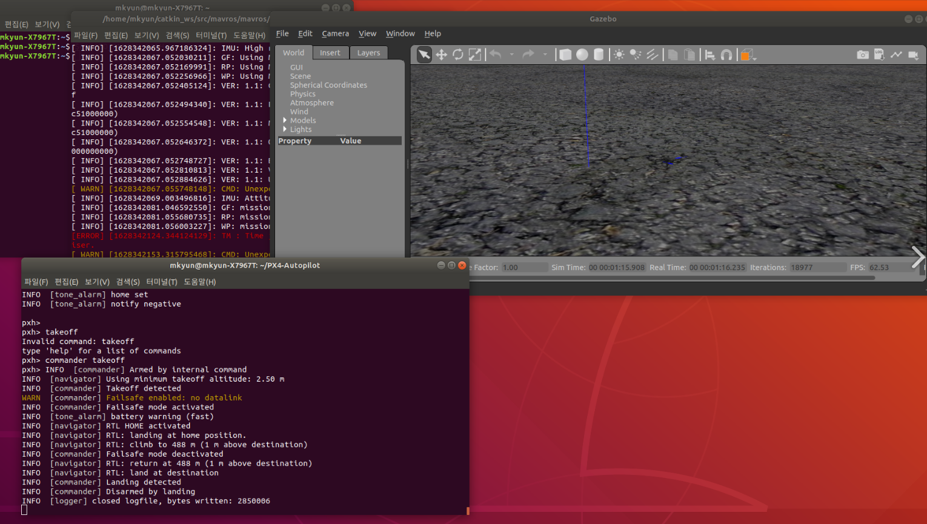
Task: Click the next arrow chevron beside Gazebo viewport
Action: click(x=918, y=257)
